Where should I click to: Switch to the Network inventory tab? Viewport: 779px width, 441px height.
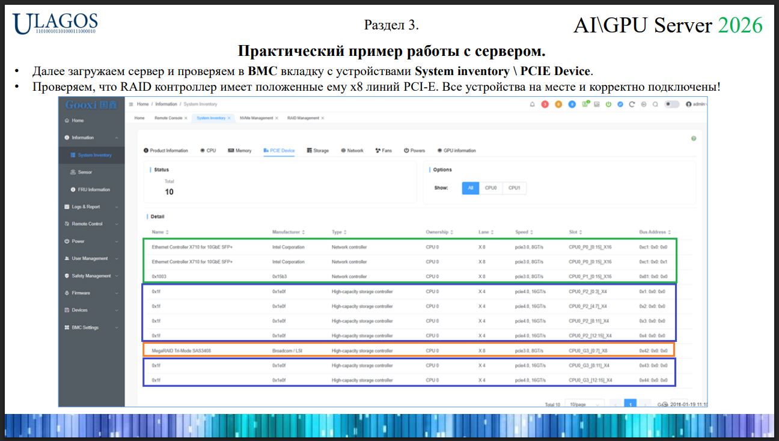pyautogui.click(x=352, y=150)
